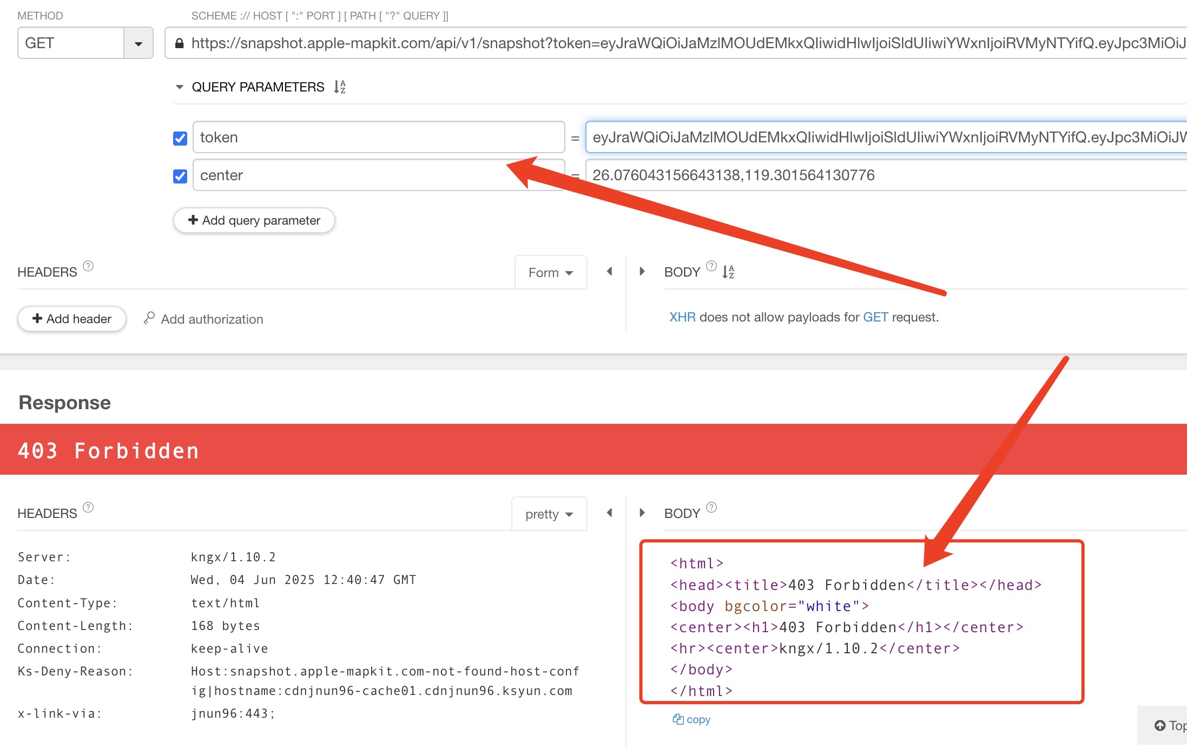Screen dimensions: 1187x748
Task: Select the x-link-via value jun96:443
Action: pyautogui.click(x=233, y=713)
